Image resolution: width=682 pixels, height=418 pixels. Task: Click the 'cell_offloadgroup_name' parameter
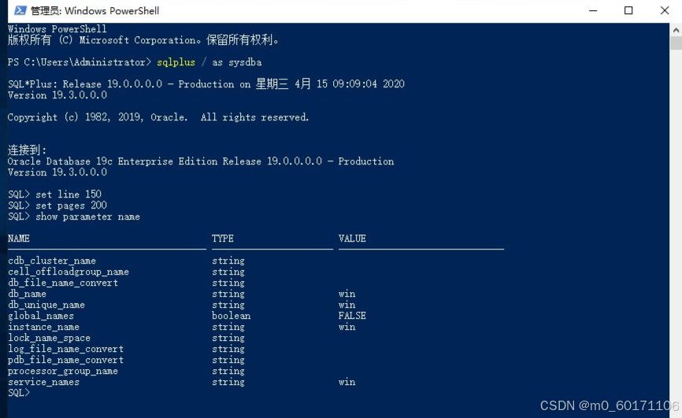pos(69,272)
